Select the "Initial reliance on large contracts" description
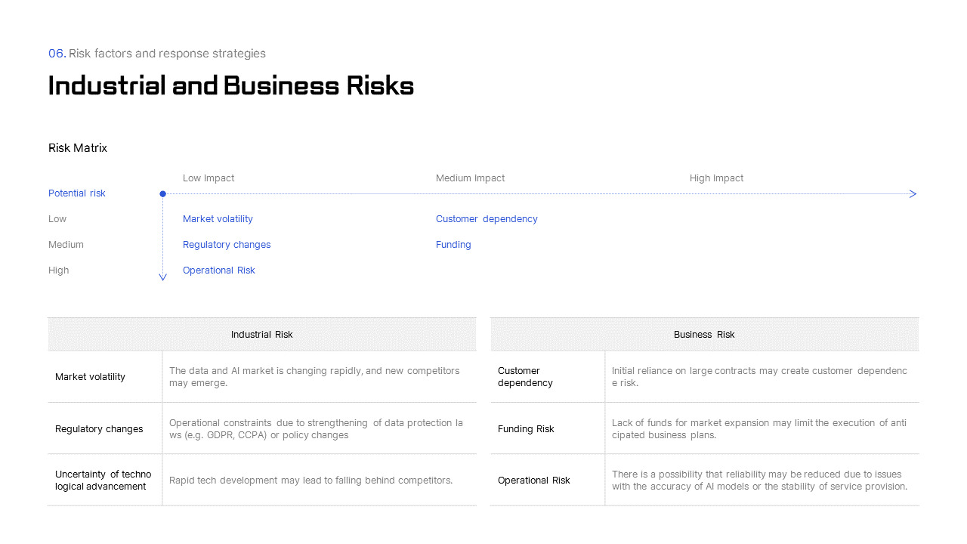 click(x=759, y=377)
